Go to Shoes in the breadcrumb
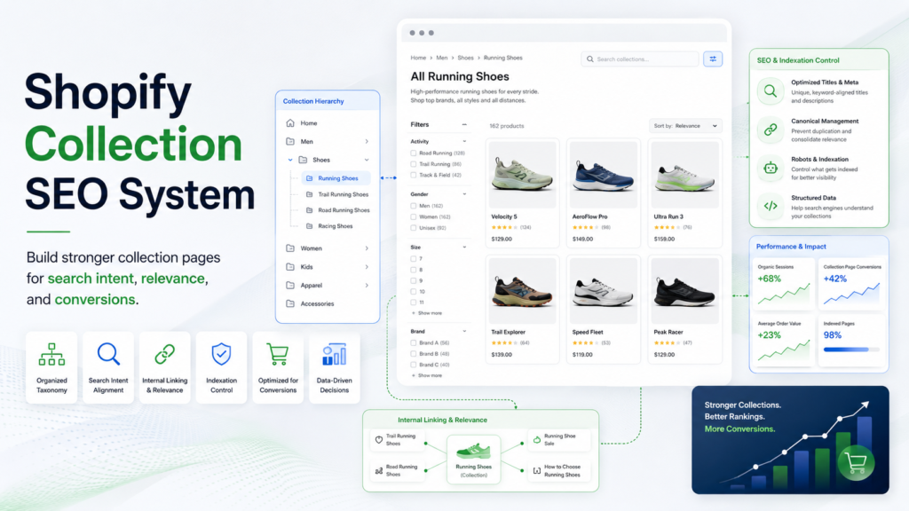909x511 pixels. pos(465,58)
